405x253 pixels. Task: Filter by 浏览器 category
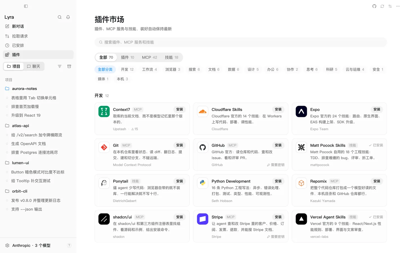(173, 69)
